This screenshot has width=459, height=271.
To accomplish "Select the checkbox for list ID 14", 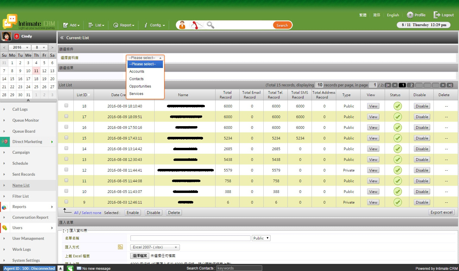I will (66, 148).
